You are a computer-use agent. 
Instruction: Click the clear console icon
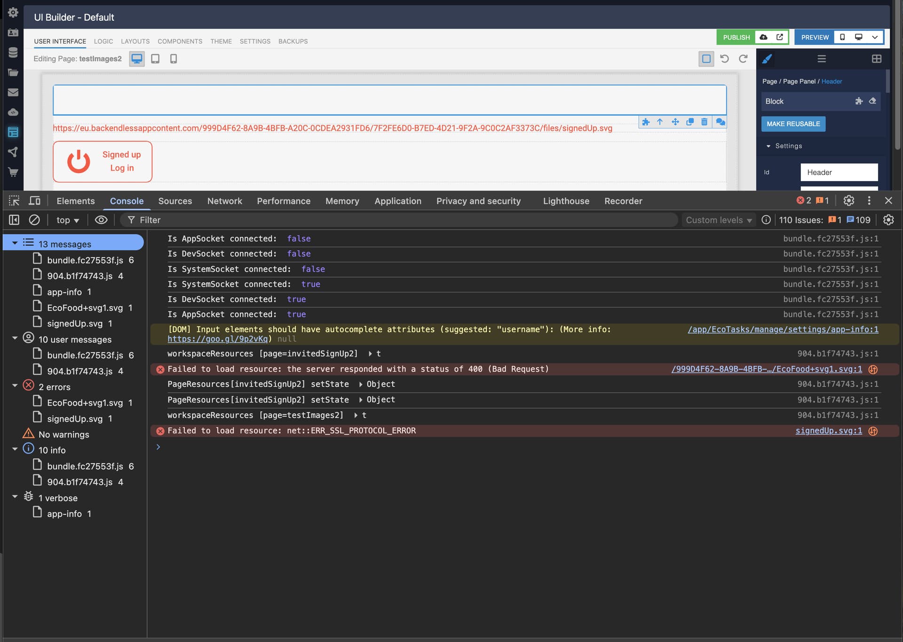point(34,220)
